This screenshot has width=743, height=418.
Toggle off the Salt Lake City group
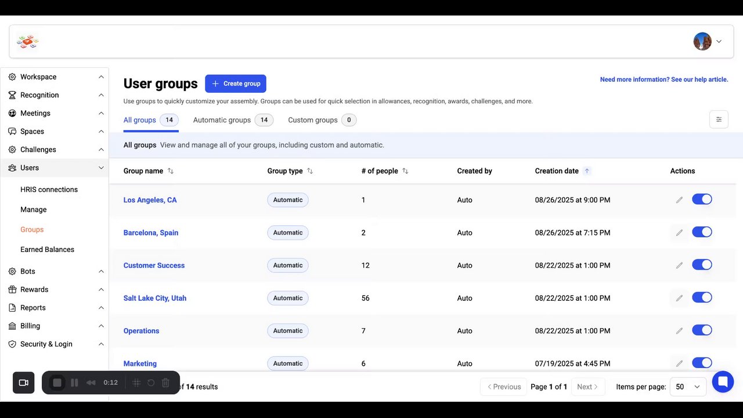click(x=702, y=298)
